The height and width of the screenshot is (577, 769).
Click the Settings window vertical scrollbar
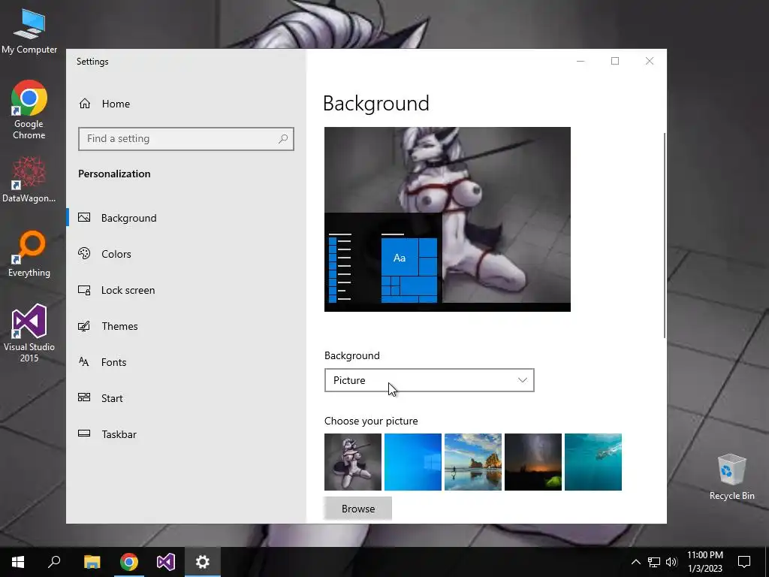click(x=665, y=235)
